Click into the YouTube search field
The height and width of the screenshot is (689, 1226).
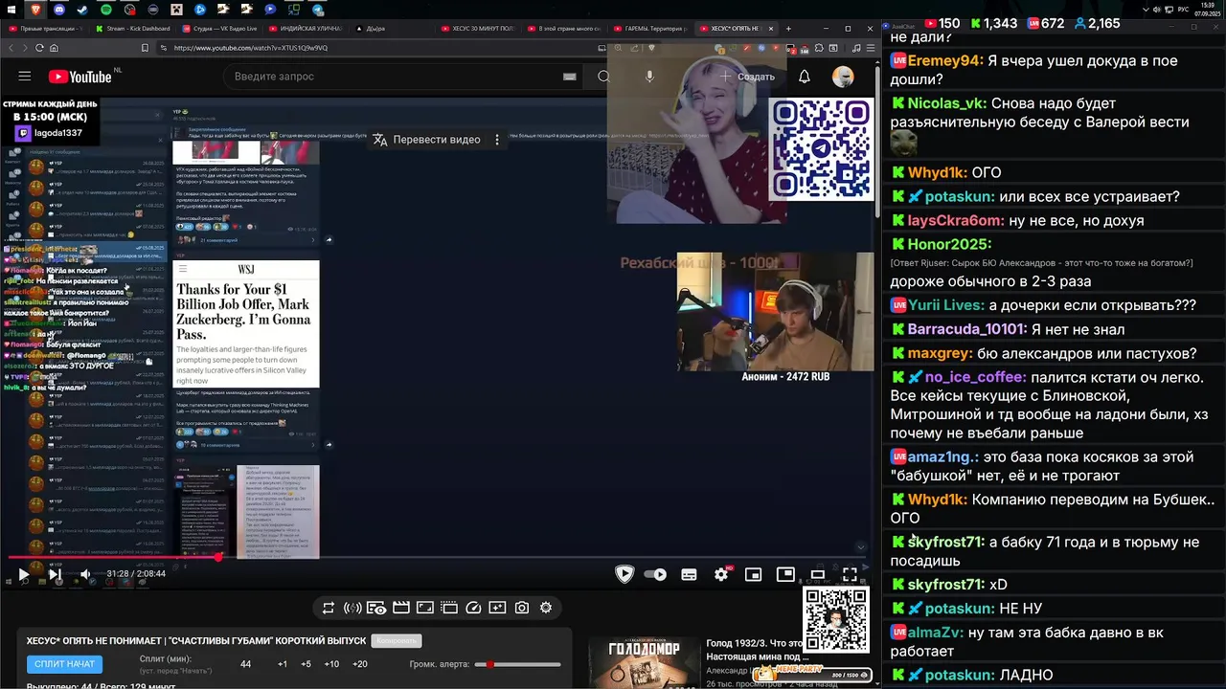click(393, 77)
